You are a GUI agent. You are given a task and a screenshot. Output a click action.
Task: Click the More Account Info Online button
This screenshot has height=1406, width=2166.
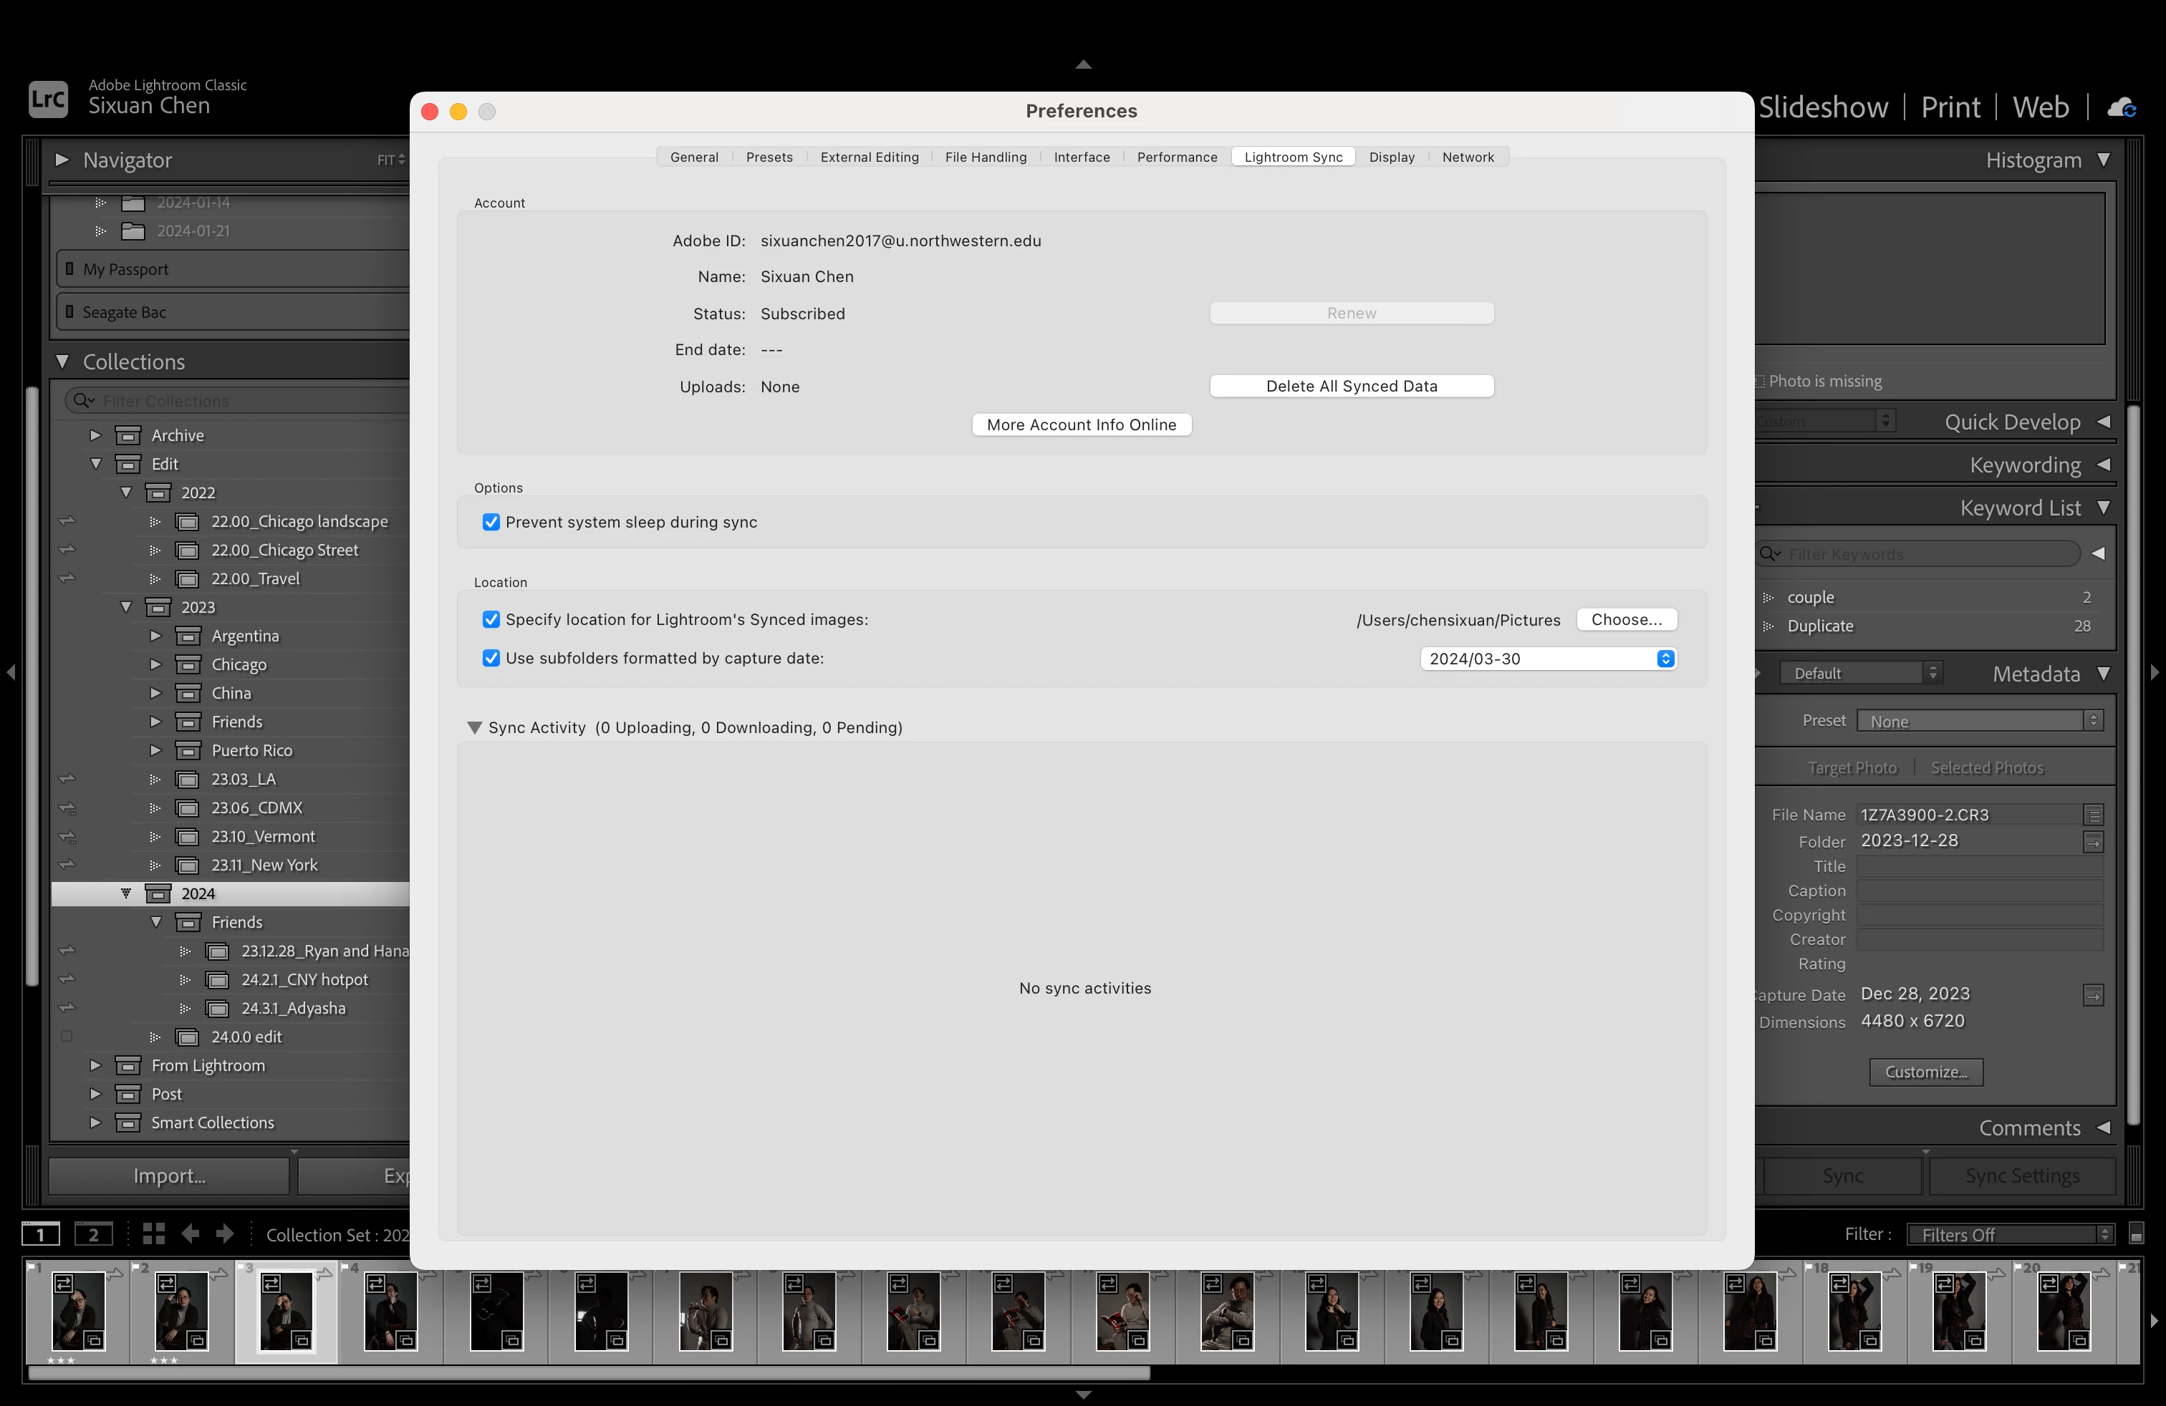[1080, 425]
